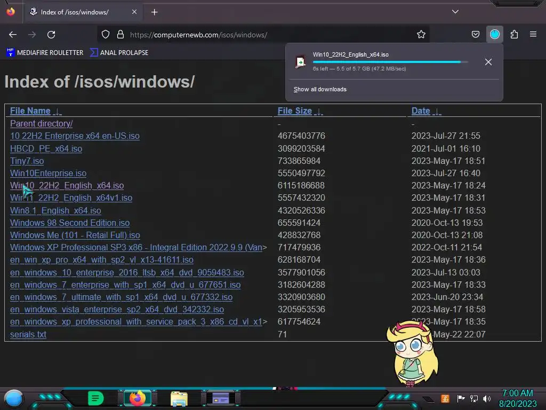This screenshot has width=546, height=410.
Task: Open the green notes app in taskbar
Action: pos(95,398)
